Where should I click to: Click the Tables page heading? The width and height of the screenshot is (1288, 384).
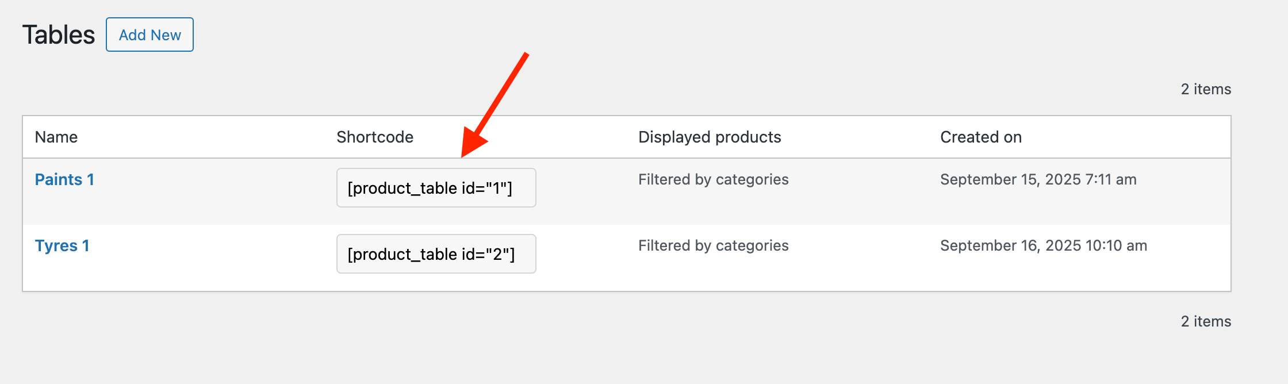[x=59, y=35]
